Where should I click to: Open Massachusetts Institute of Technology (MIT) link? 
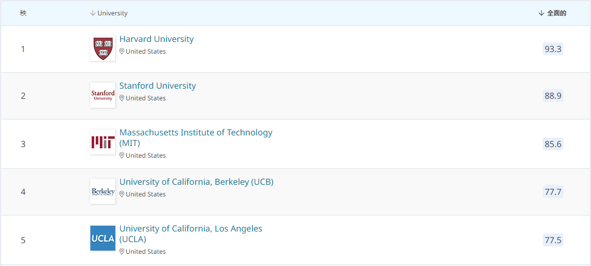click(x=196, y=138)
